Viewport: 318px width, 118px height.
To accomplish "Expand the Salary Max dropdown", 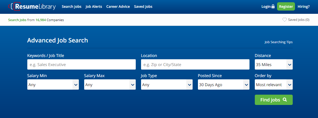I will click(110, 85).
